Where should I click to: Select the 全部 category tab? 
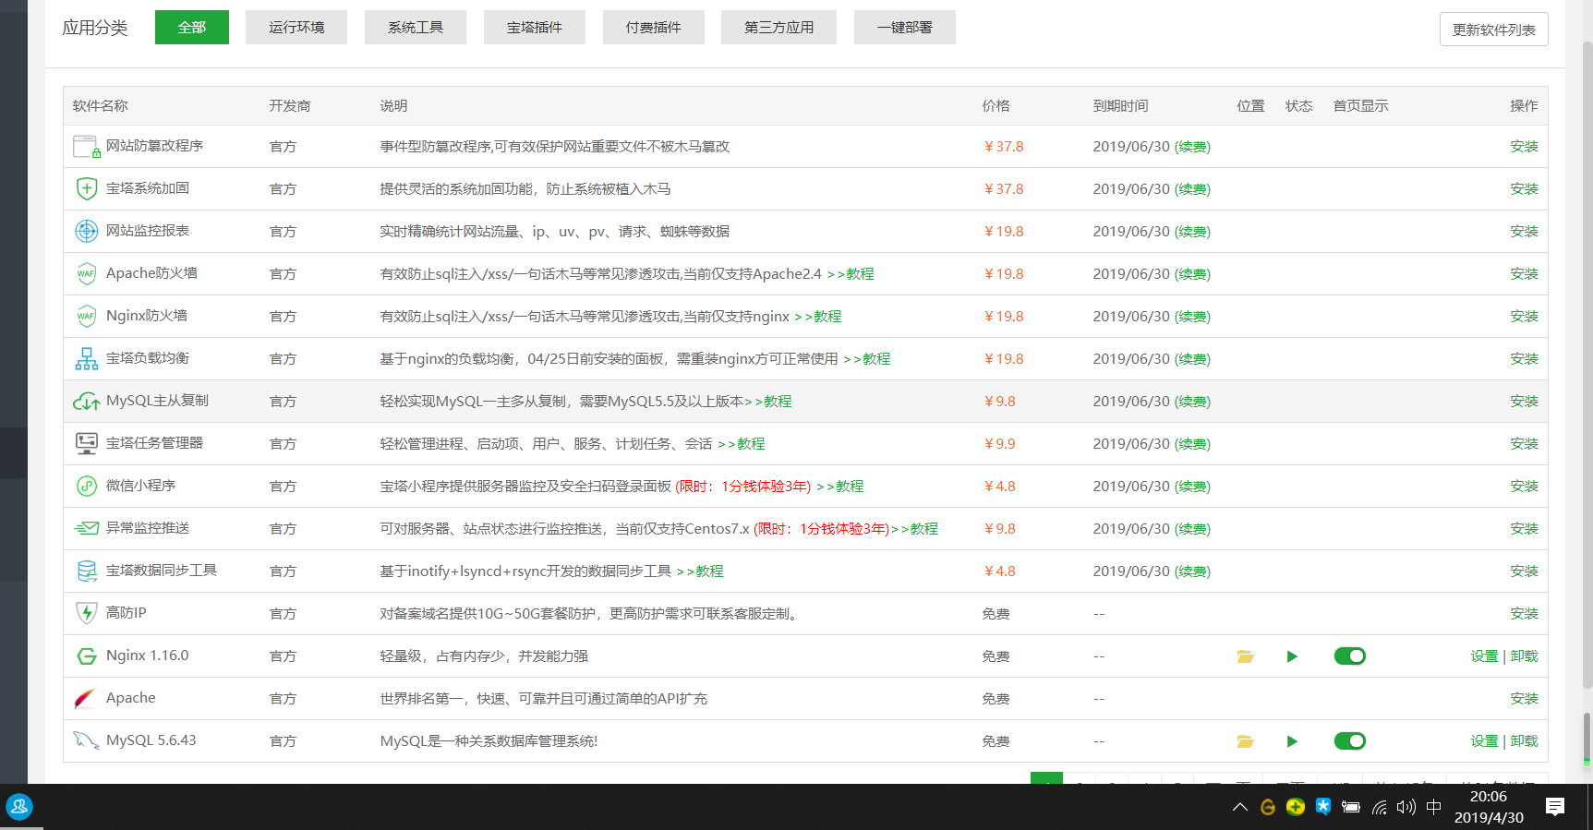[x=192, y=27]
